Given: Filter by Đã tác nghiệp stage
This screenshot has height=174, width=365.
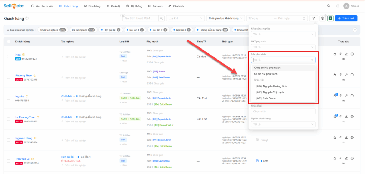Looking at the screenshot, I should (83, 30).
